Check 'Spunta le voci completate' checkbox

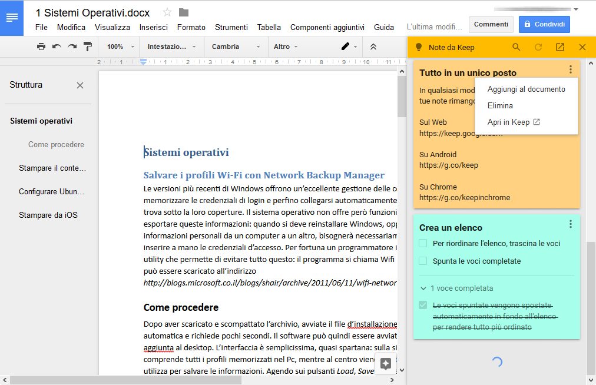(x=423, y=261)
